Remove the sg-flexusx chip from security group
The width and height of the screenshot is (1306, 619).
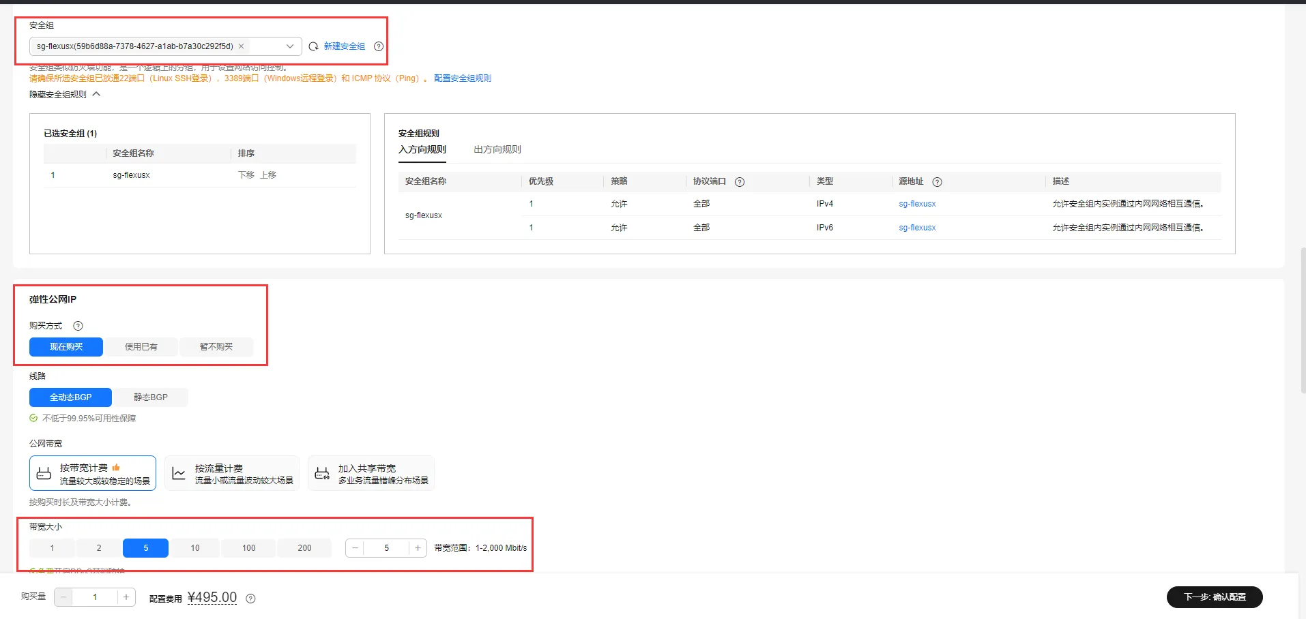click(x=241, y=46)
